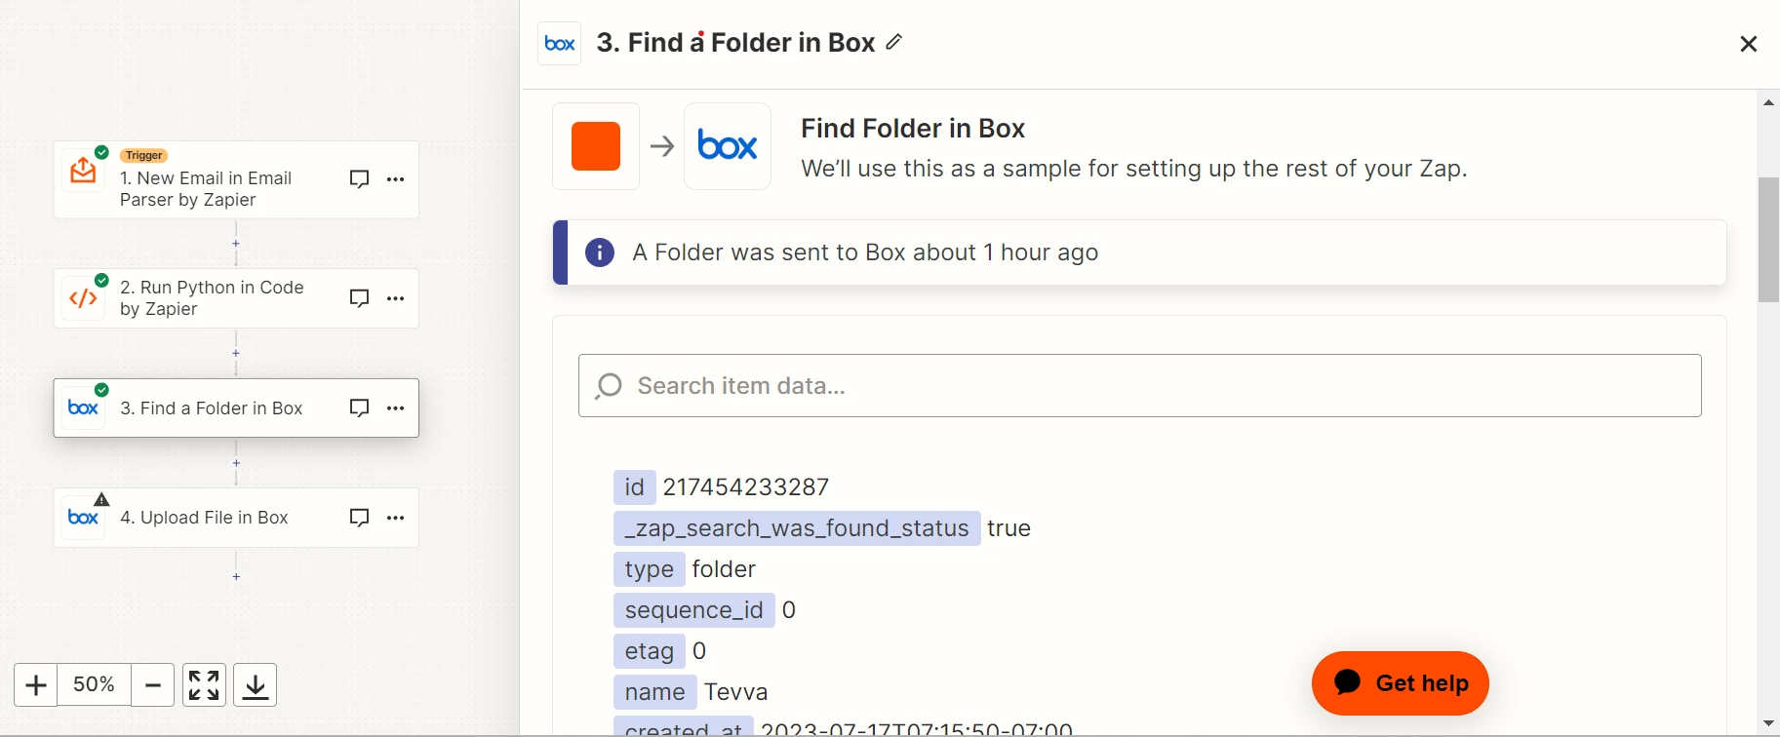Open more options for Find a Folder step
This screenshot has width=1780, height=737.
pos(395,407)
